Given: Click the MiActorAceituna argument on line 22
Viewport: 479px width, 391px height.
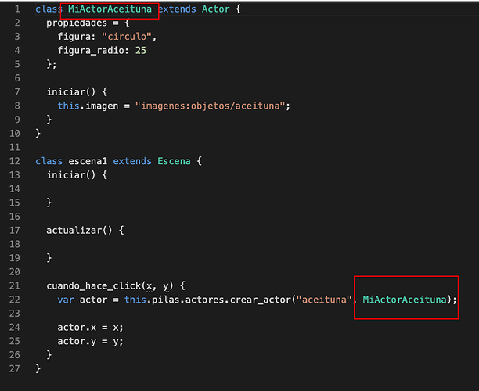Looking at the screenshot, I should point(404,300).
